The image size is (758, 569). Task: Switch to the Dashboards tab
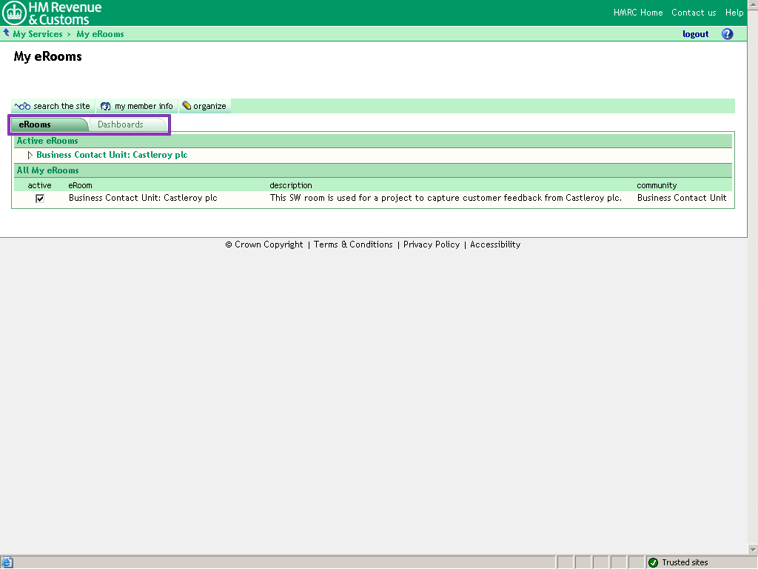[x=121, y=124]
